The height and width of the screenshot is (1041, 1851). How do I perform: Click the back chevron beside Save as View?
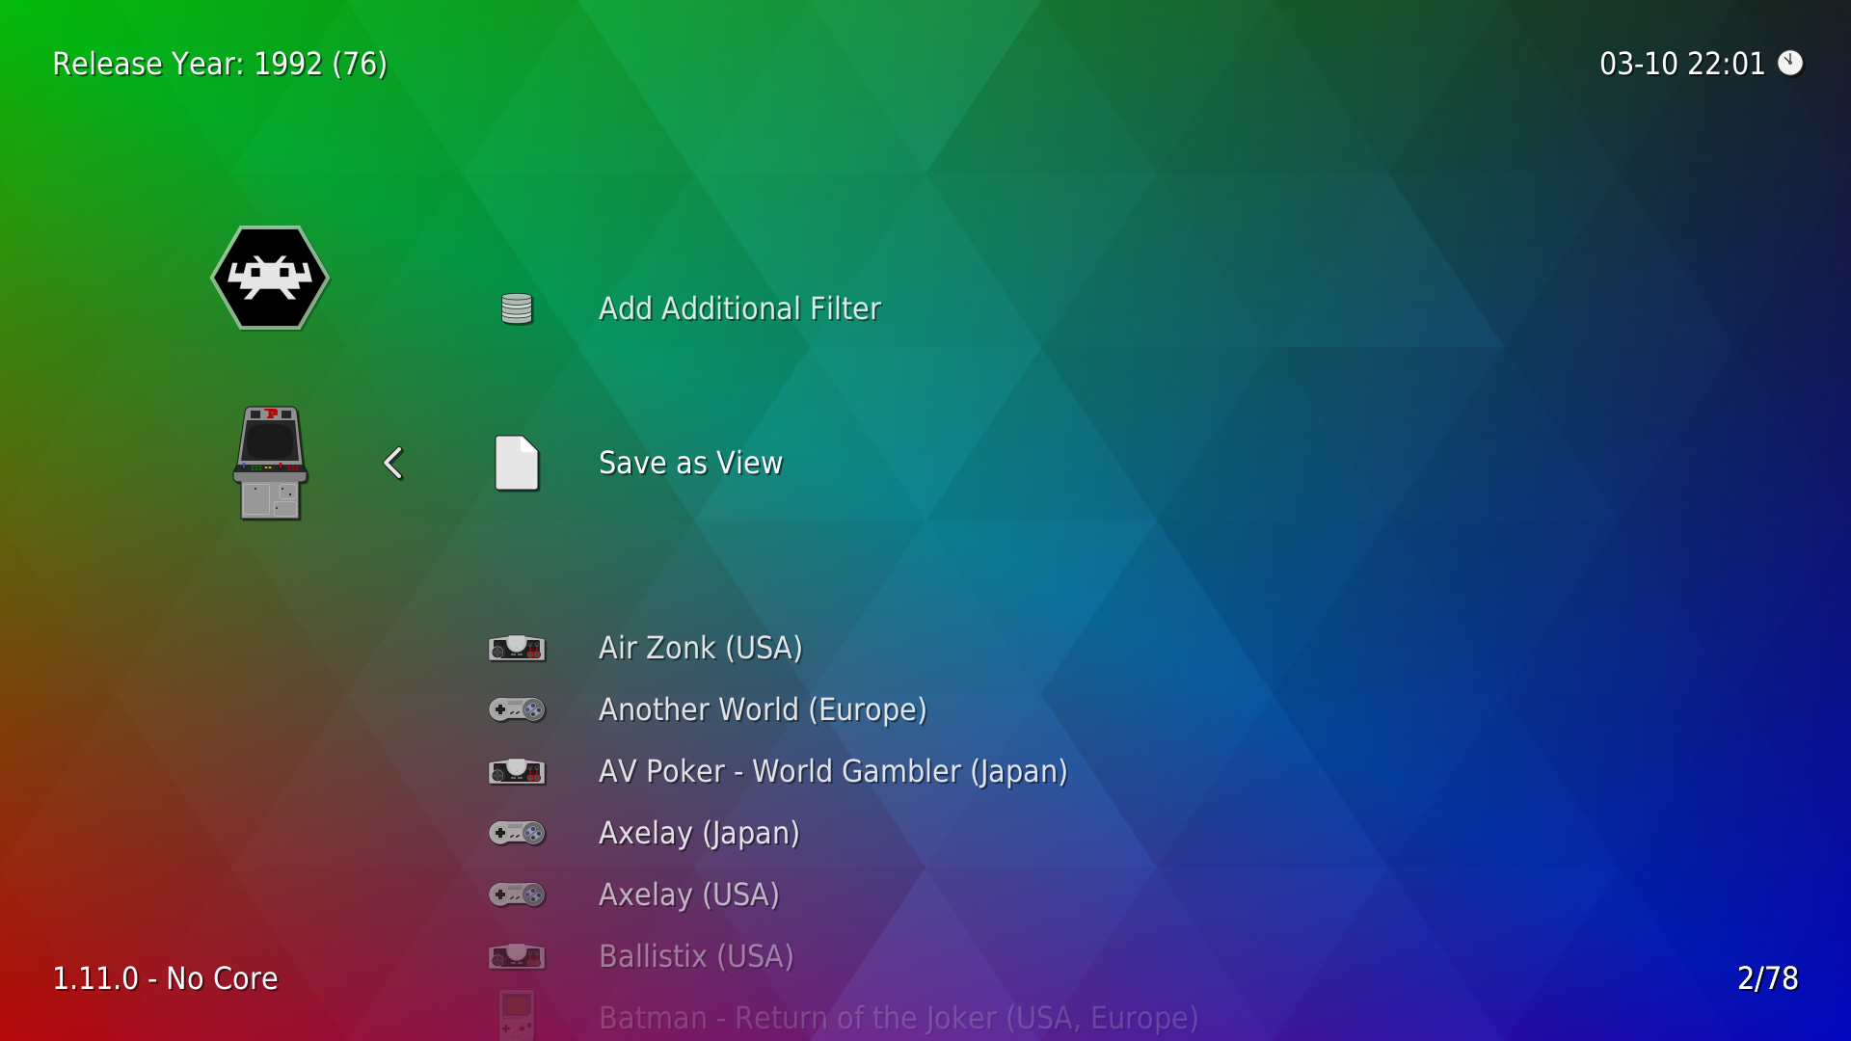[x=392, y=463]
